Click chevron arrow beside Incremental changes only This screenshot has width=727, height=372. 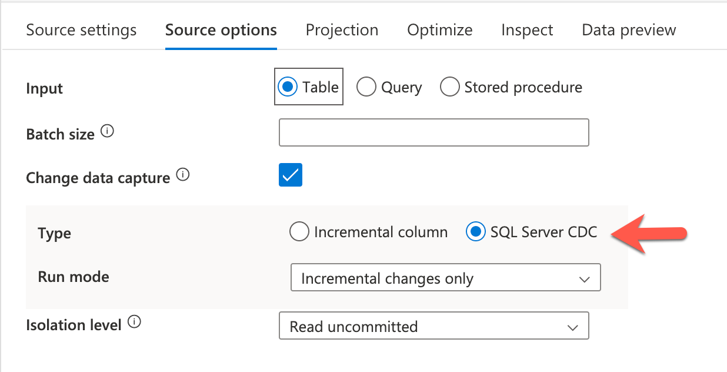click(584, 279)
